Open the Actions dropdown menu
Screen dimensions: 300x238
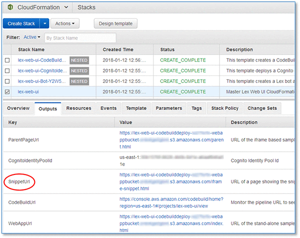coord(65,23)
